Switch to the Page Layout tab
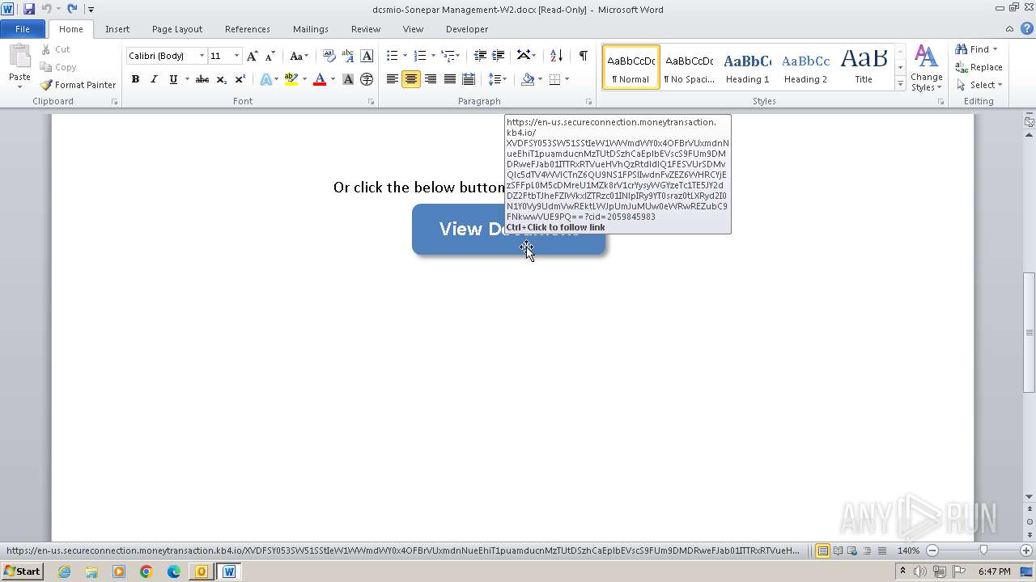Image resolution: width=1036 pixels, height=582 pixels. point(177,29)
